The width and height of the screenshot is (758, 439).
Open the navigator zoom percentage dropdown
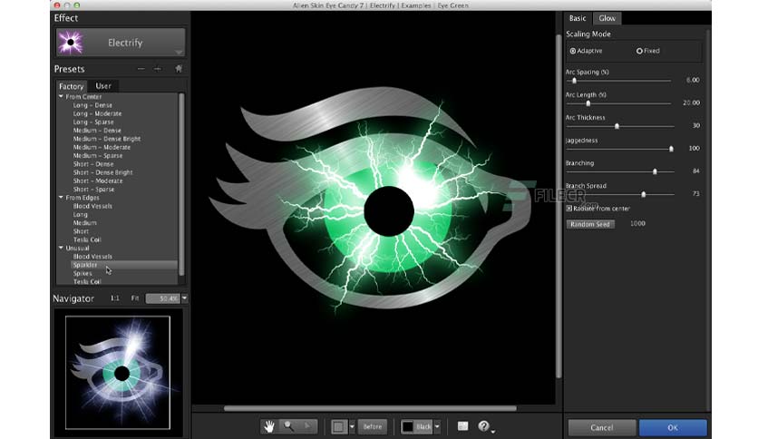184,298
